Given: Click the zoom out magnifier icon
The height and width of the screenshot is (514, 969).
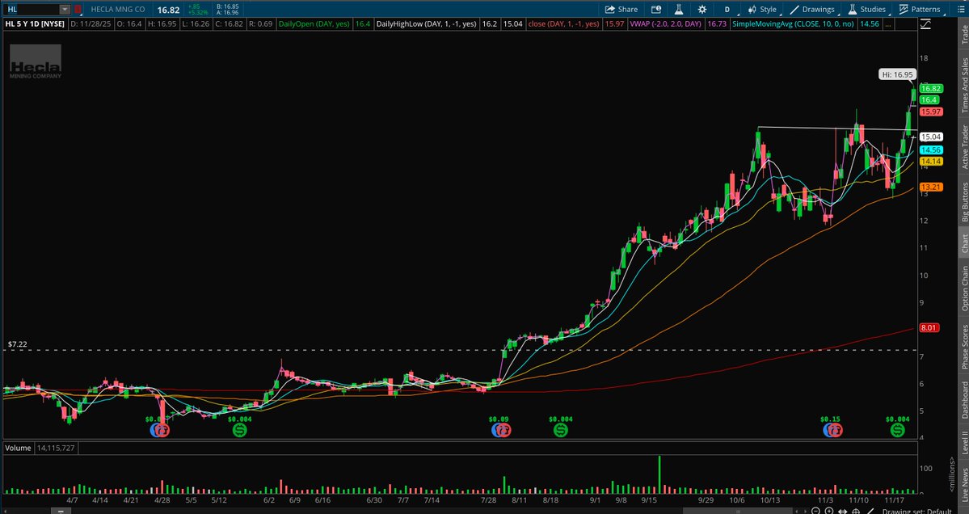Looking at the screenshot, I should click(x=815, y=511).
